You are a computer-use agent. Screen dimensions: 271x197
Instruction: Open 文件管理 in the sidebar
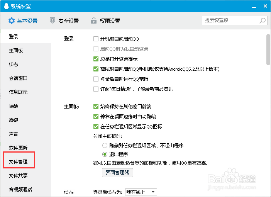pyautogui.click(x=25, y=161)
